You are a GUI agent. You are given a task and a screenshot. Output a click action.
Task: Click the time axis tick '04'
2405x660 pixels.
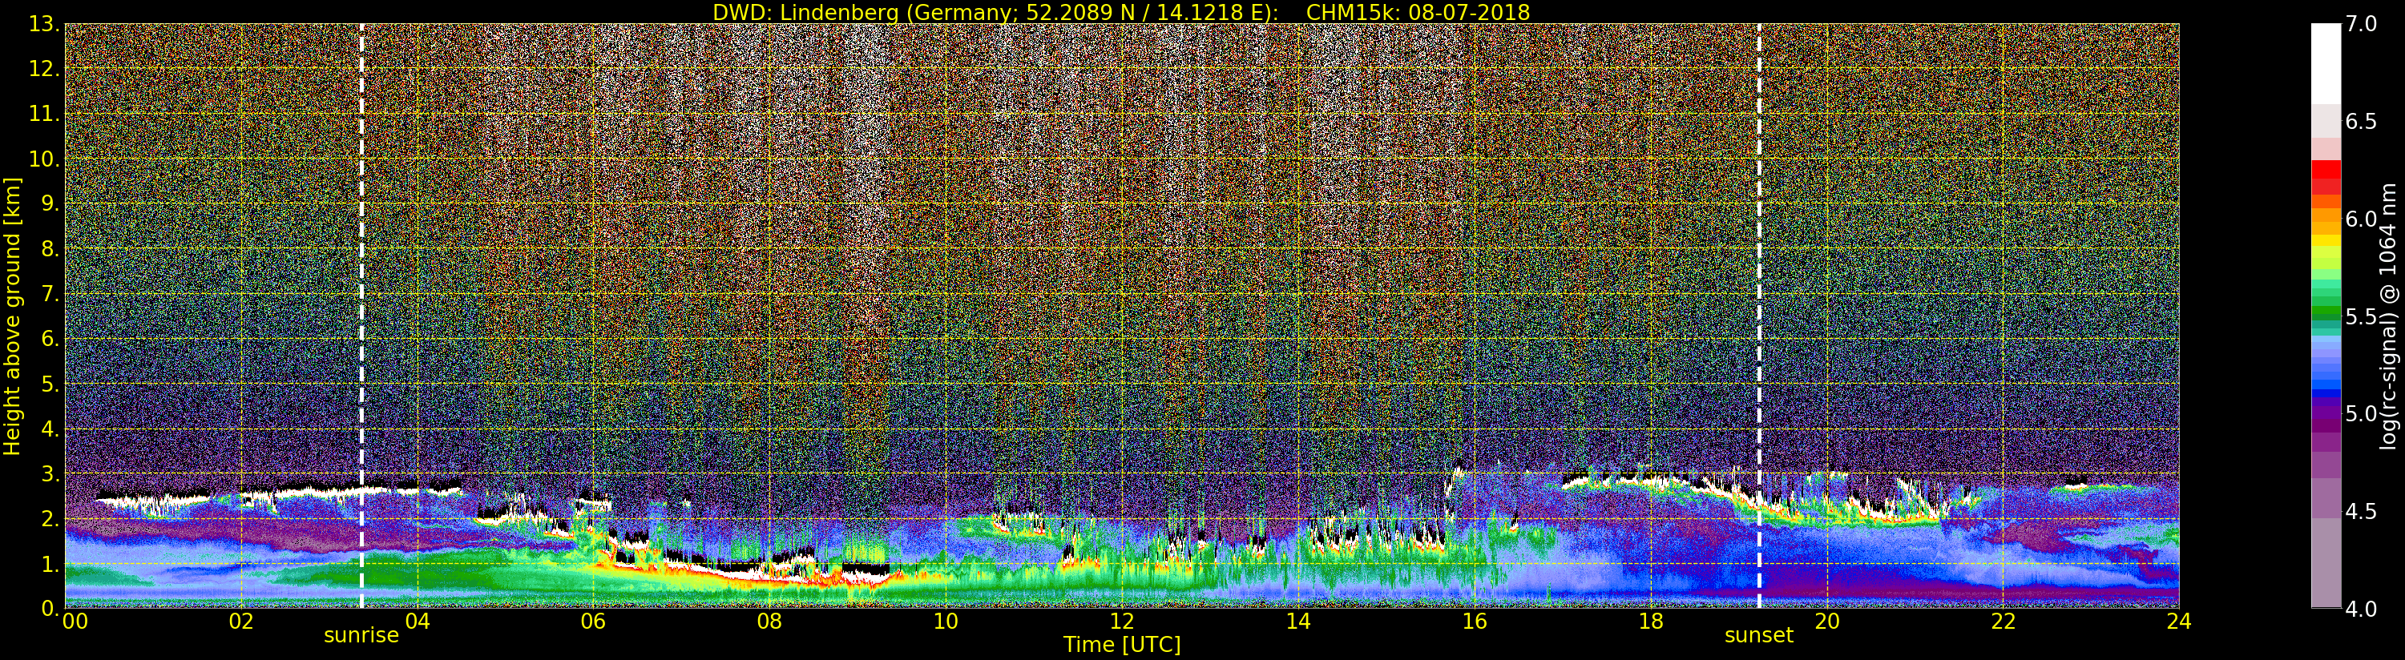(x=418, y=622)
